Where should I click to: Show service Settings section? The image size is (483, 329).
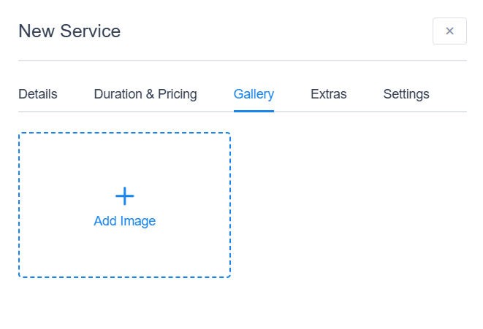coord(406,94)
